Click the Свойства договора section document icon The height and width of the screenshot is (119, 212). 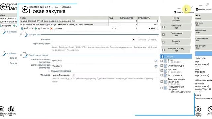pos(25,55)
